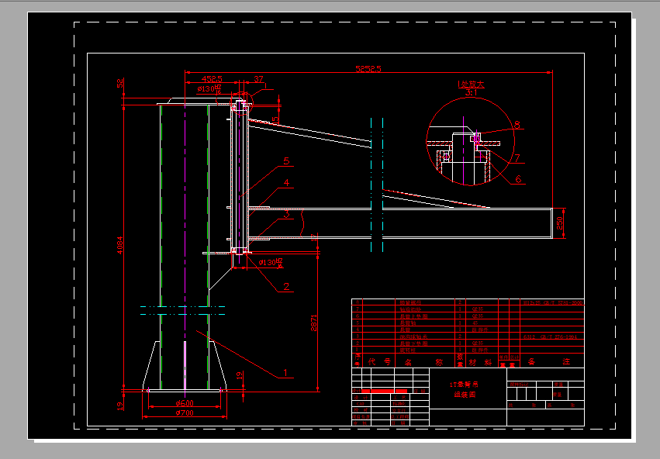Select balloon 8 in the detail circle
660x459 pixels.
pos(517,124)
